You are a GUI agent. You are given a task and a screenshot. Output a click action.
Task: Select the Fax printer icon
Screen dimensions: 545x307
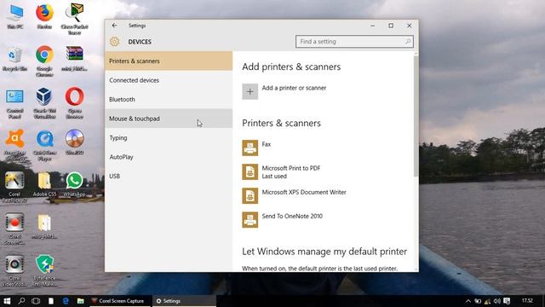pos(250,148)
